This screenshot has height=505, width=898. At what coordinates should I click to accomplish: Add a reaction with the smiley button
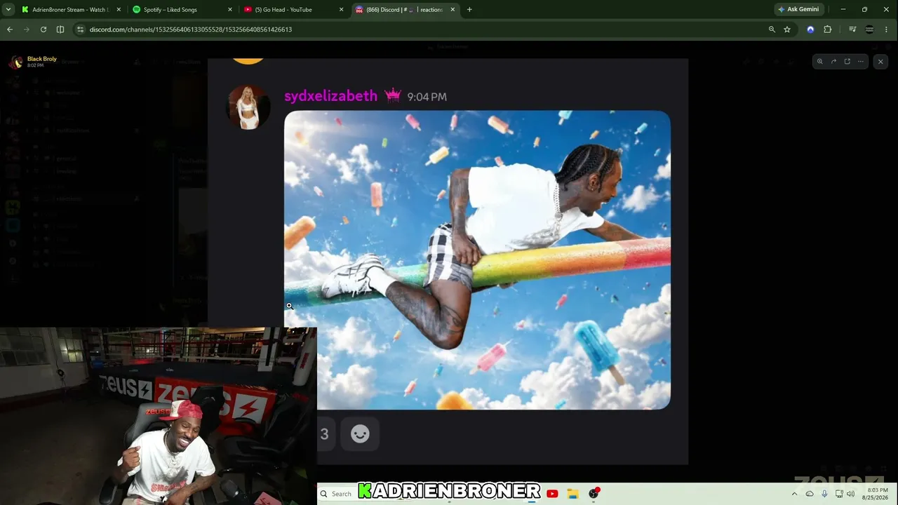click(360, 434)
